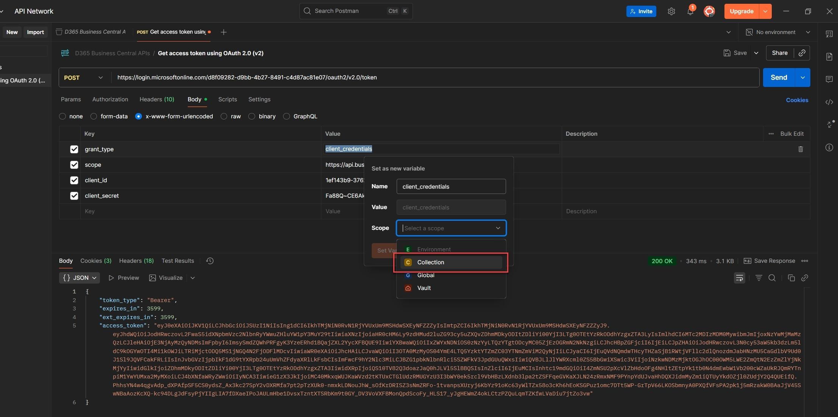Open the Comments panel icon

point(829,79)
